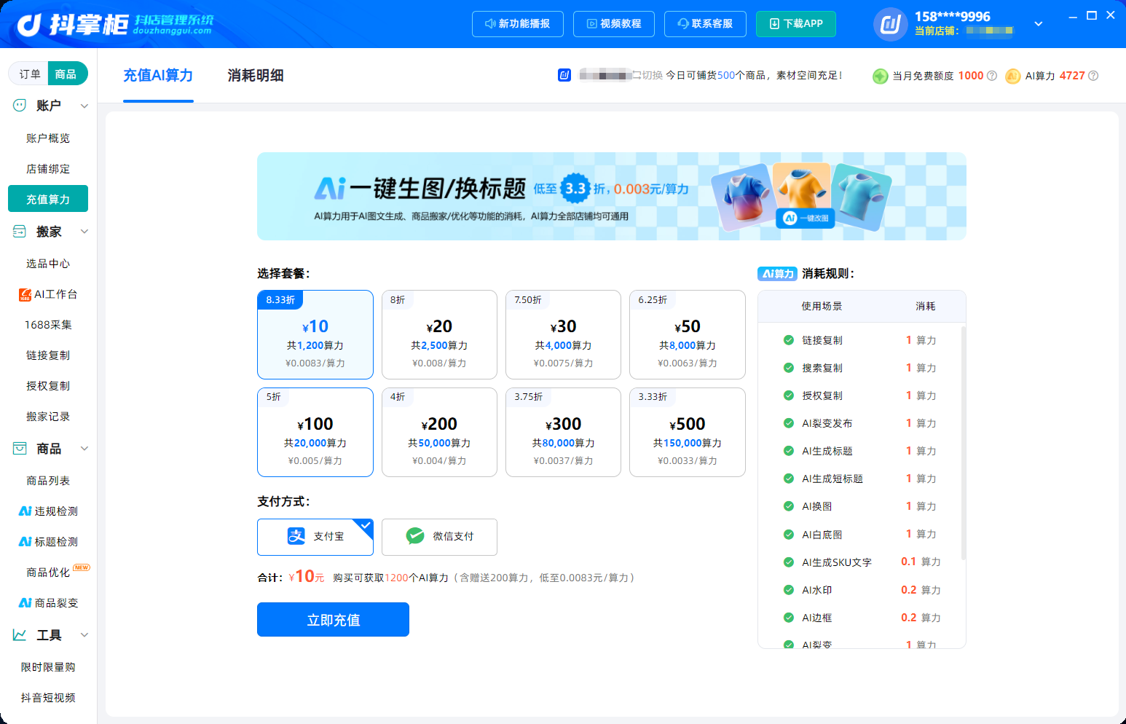The width and height of the screenshot is (1126, 724).
Task: Click the shop icon before the store name
Action: [564, 75]
